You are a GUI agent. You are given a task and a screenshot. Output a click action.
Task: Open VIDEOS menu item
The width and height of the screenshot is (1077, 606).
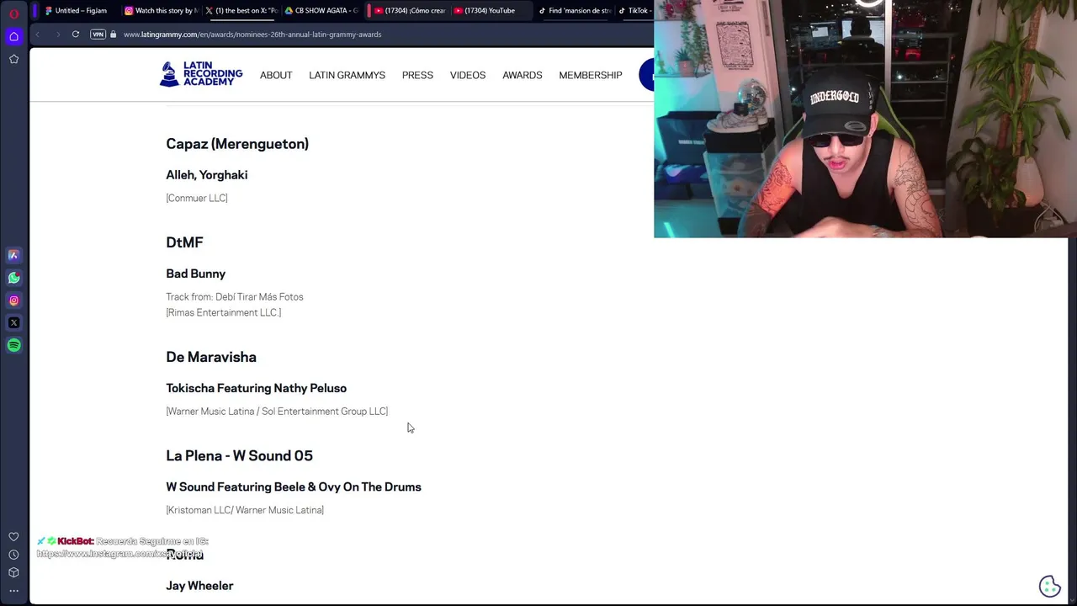(x=468, y=75)
